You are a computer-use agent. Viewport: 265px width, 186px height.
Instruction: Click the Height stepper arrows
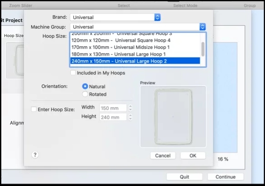[130, 117]
